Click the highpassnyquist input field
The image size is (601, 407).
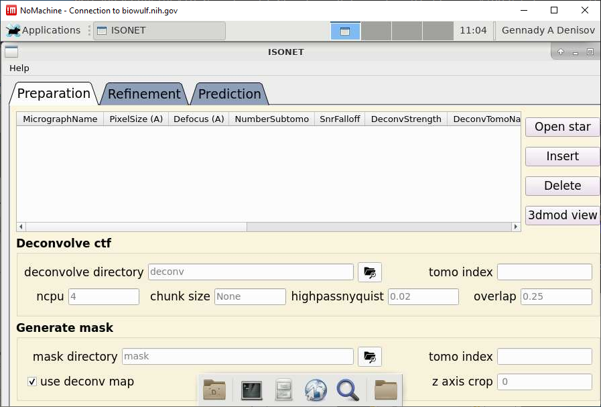tap(423, 296)
